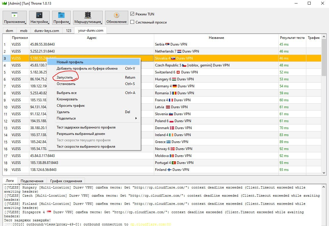
Task: Click the Throne app logo in title bar
Action: pos(4,3)
